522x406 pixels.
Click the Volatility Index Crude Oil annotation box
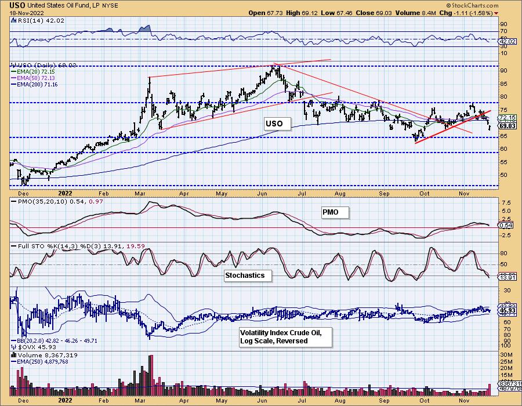(x=286, y=337)
